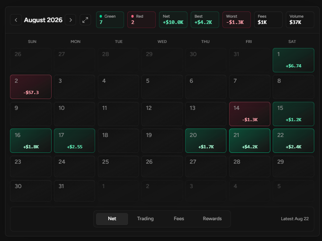Select August 30 day cell
322x241 pixels.
31,191
